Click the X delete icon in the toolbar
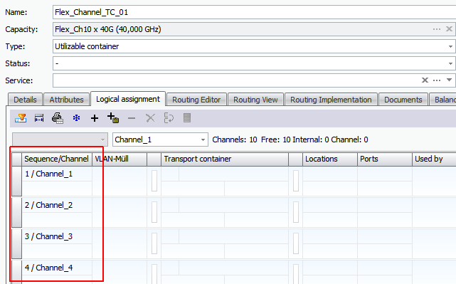The height and width of the screenshot is (284, 456). point(150,118)
